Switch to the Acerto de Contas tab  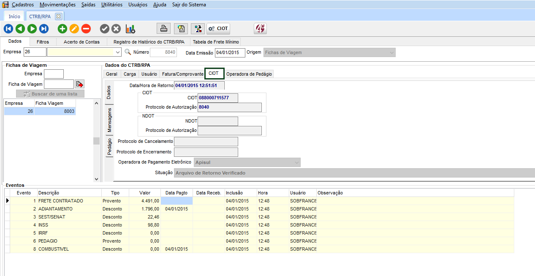click(x=81, y=42)
